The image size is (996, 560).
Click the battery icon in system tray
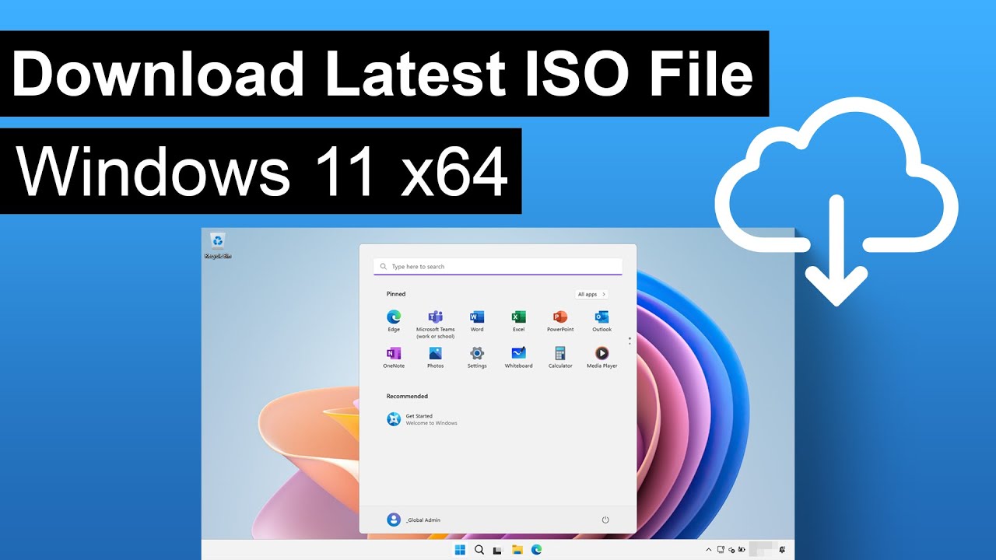[742, 550]
